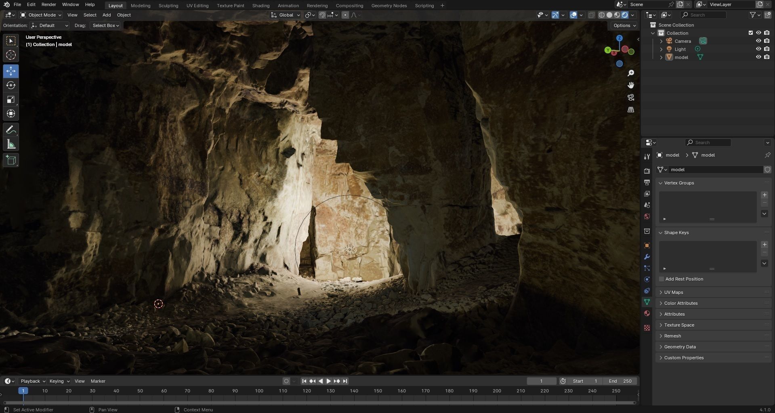Open the Object Mode dropdown

[41, 15]
